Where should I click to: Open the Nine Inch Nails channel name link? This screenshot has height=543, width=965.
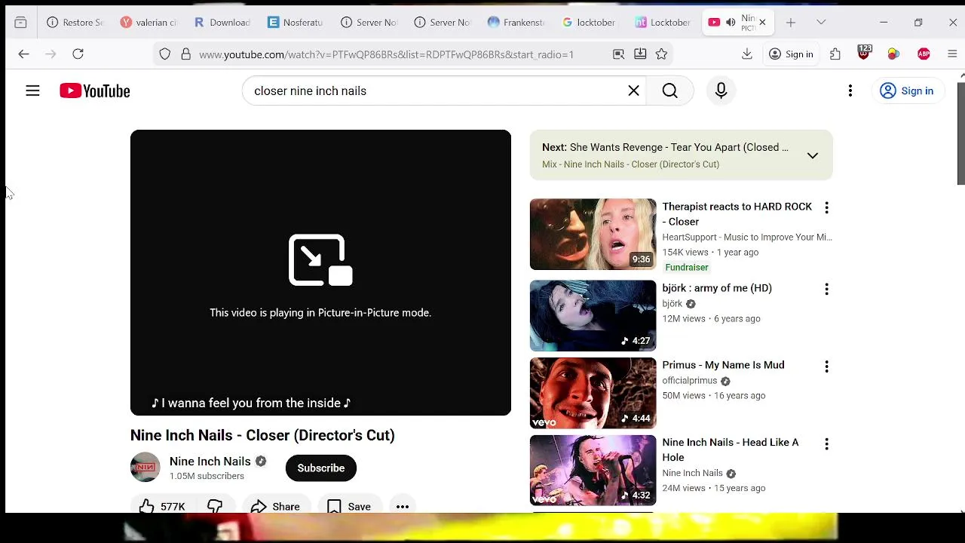[x=210, y=461]
